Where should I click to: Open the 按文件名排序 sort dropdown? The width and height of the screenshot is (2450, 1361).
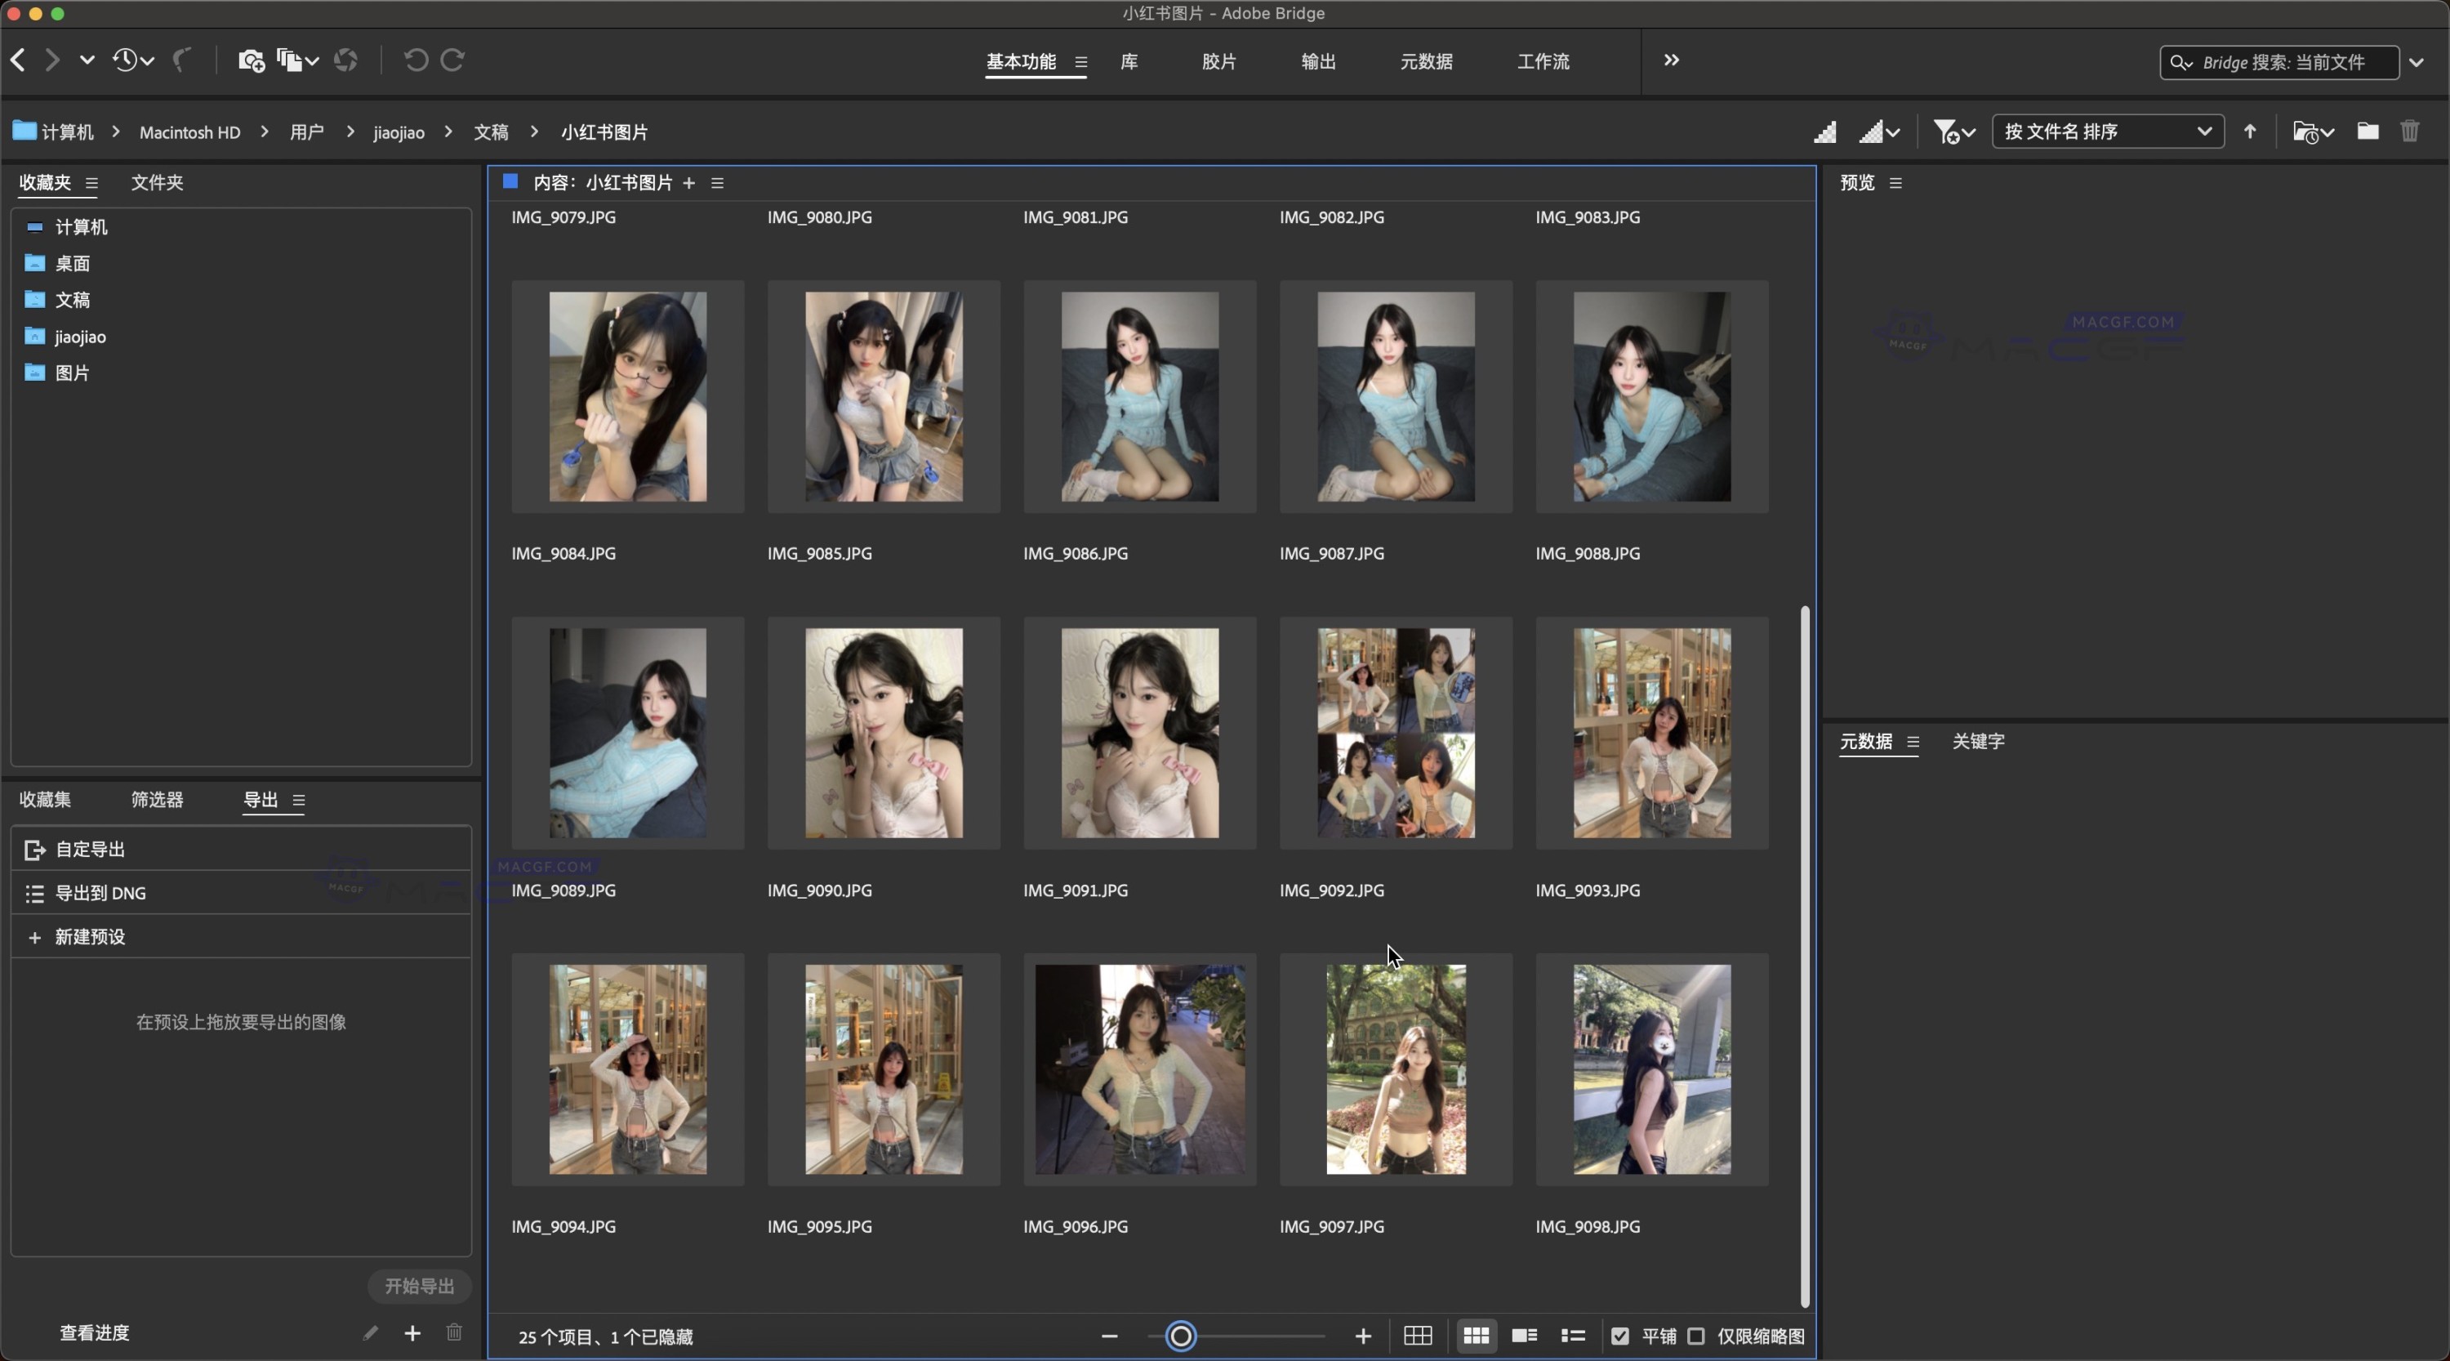point(2107,132)
